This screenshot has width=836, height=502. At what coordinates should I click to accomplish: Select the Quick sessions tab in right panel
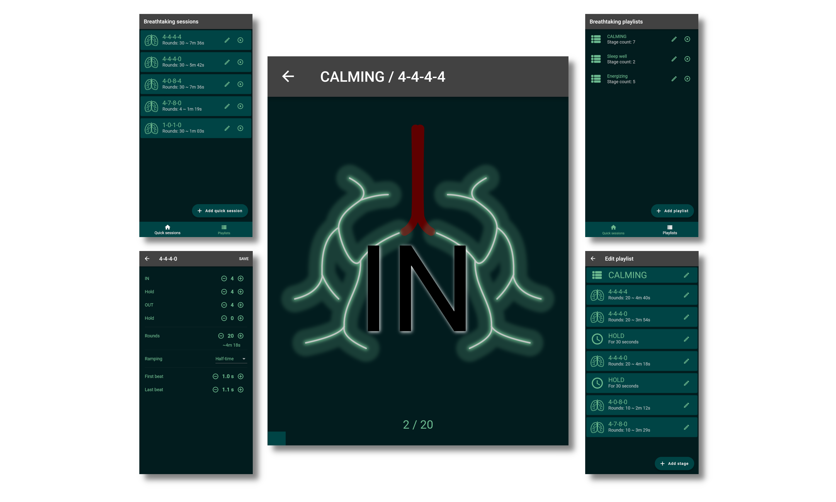614,230
